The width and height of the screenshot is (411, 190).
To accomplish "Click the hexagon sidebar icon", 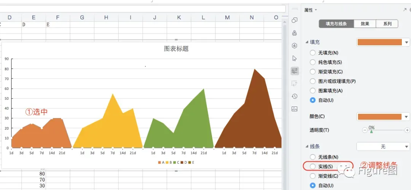I will 295,46.
